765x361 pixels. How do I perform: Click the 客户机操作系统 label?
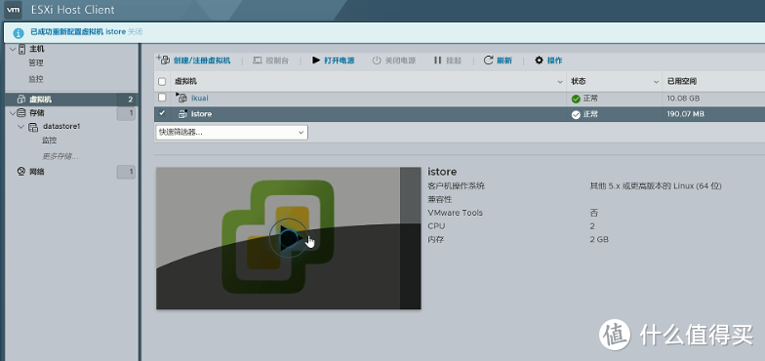pos(456,185)
